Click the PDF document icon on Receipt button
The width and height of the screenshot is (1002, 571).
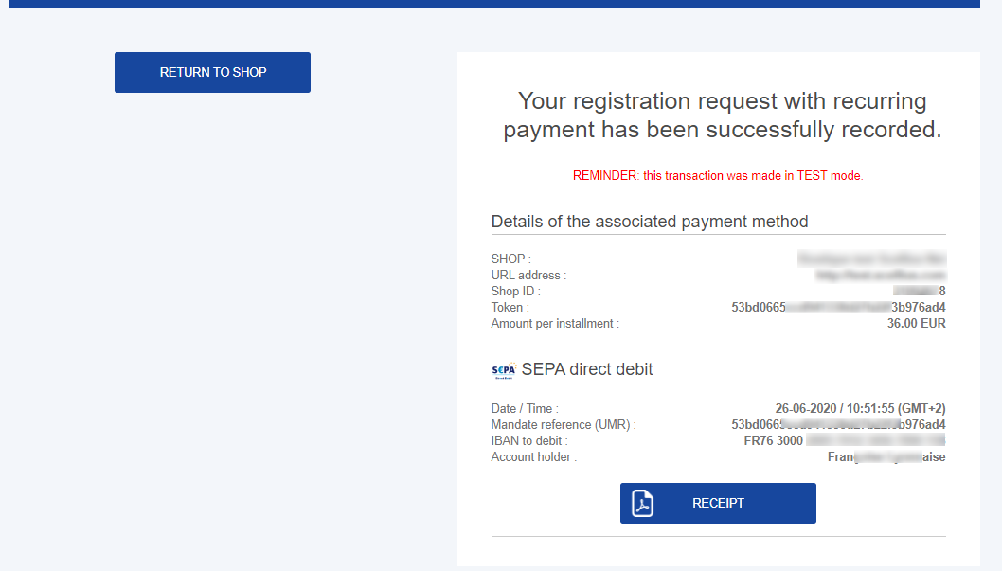642,504
